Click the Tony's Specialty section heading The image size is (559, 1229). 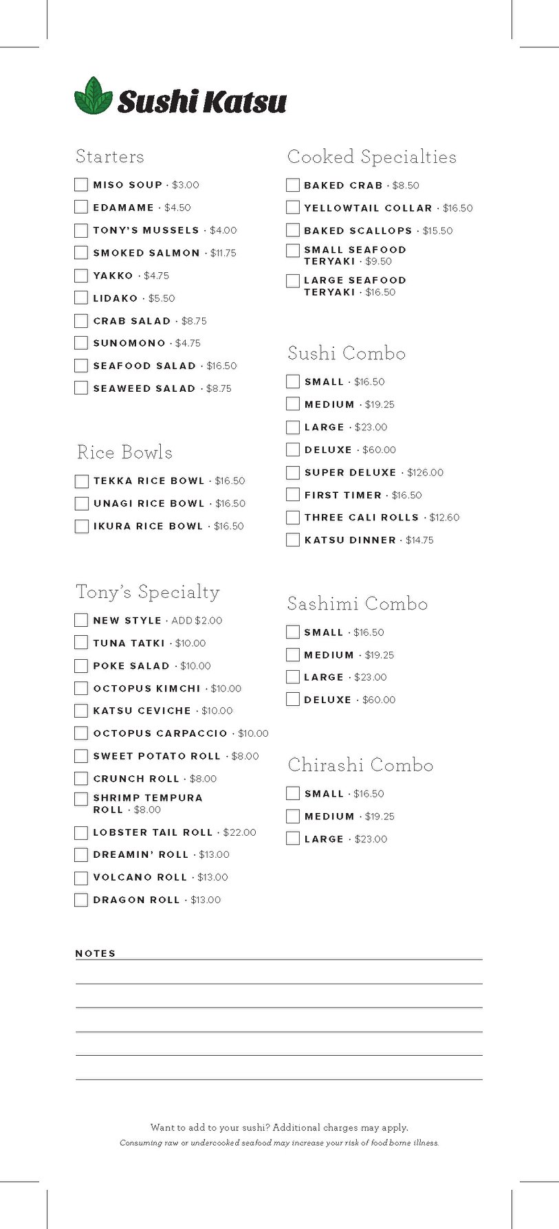[148, 592]
